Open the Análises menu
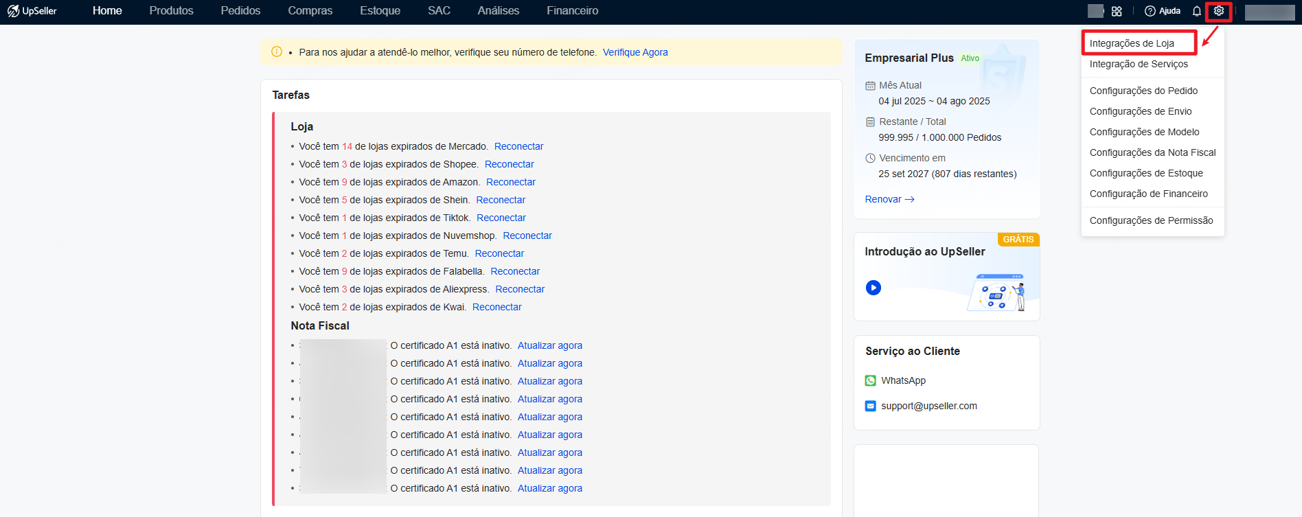 click(x=499, y=11)
